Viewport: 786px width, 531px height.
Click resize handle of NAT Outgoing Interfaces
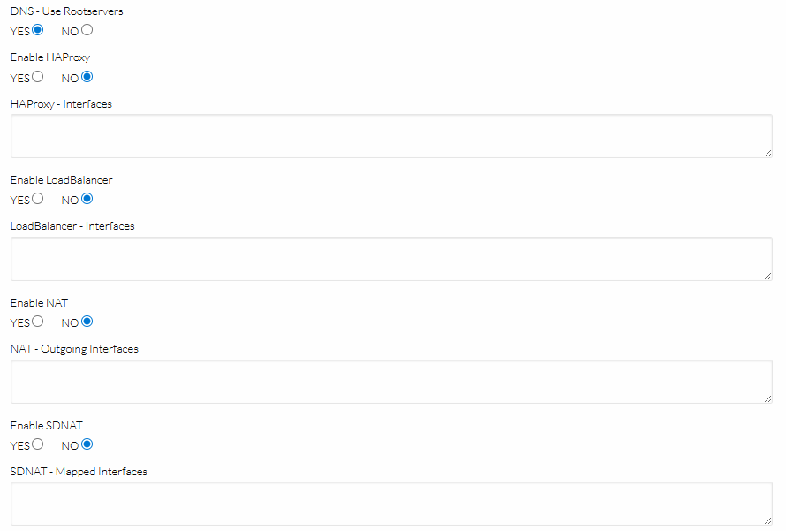[x=767, y=398]
